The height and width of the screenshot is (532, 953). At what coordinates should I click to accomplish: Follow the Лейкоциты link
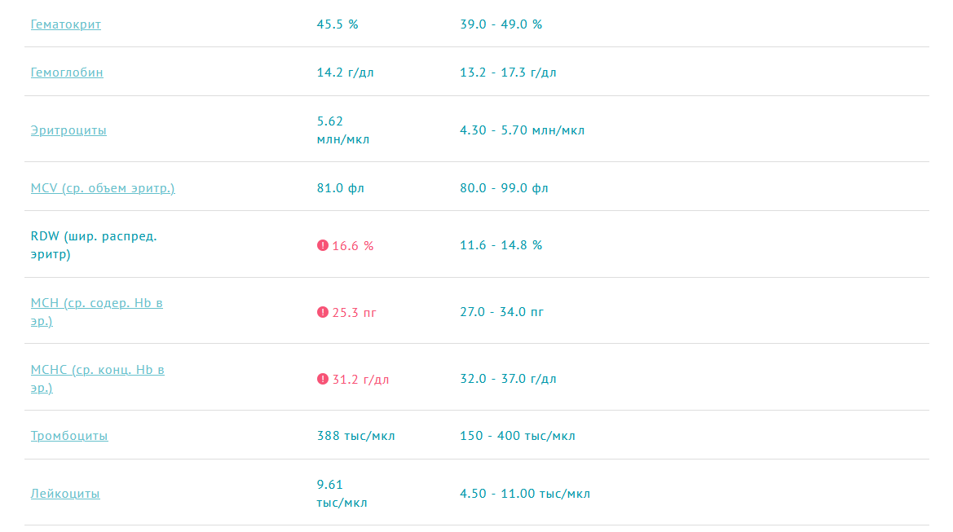coord(65,494)
